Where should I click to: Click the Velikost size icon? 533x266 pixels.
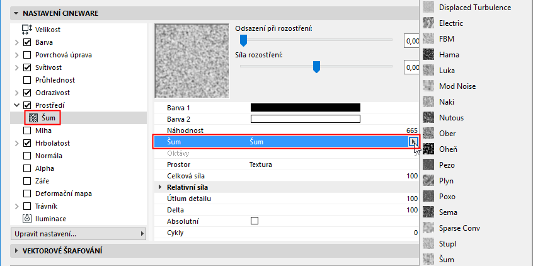(x=27, y=30)
